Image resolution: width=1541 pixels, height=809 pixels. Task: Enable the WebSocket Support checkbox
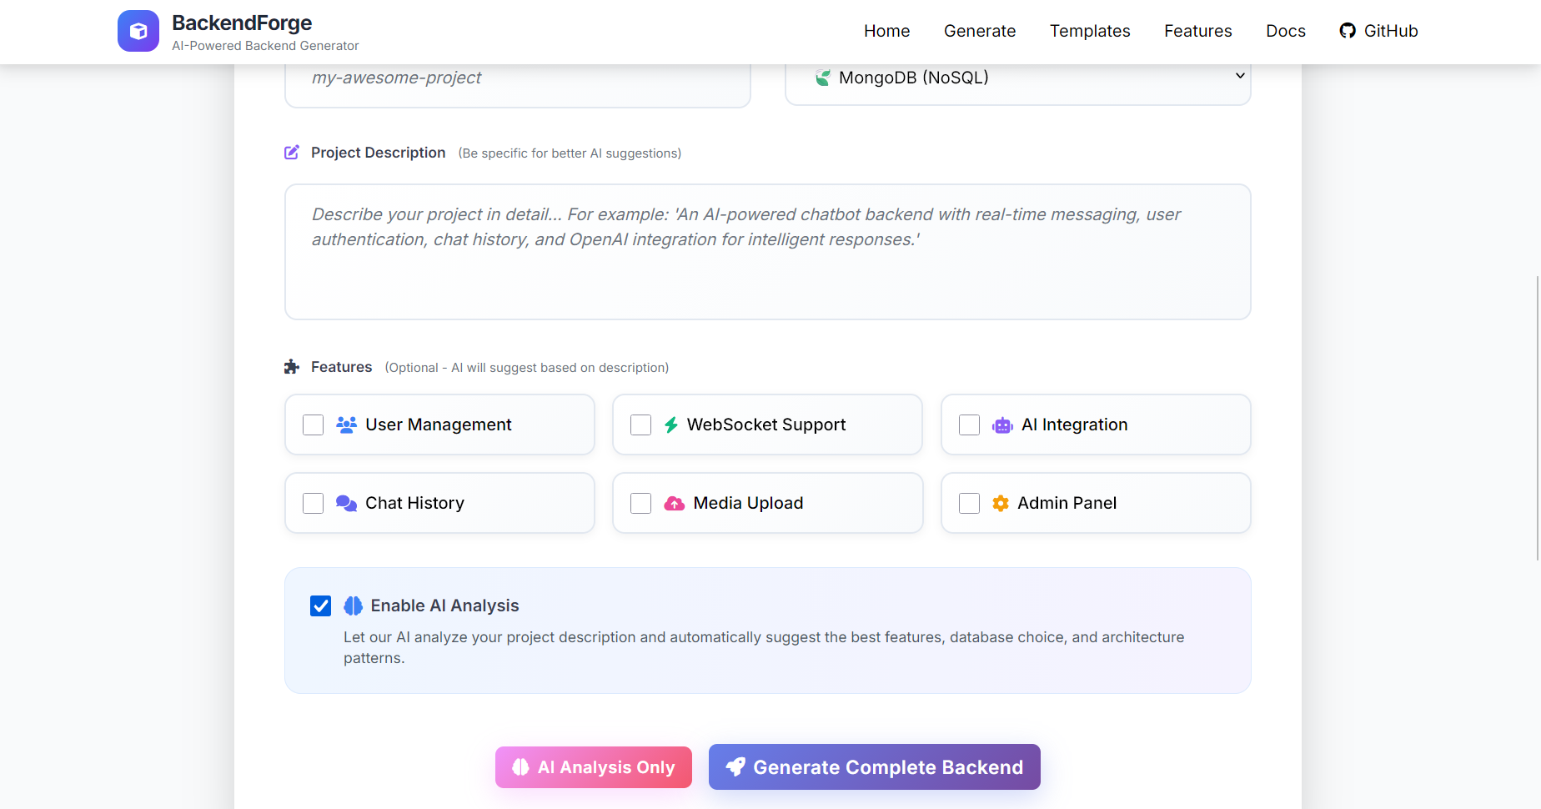(x=641, y=425)
